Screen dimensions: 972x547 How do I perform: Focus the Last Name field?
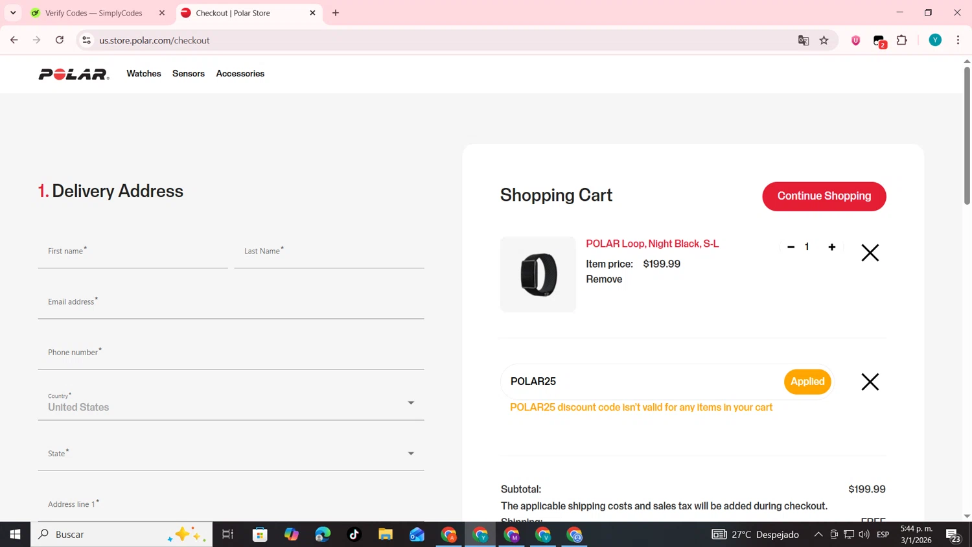click(329, 252)
